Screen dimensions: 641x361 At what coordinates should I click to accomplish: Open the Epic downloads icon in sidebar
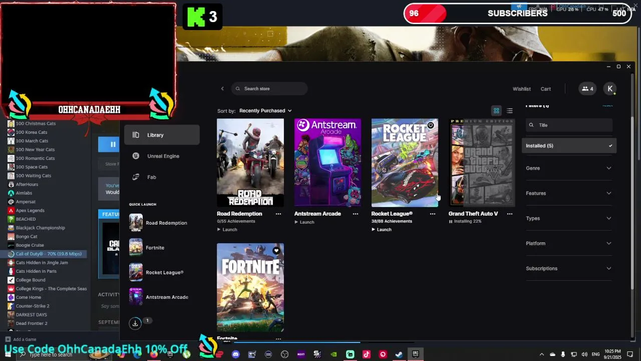[135, 323]
